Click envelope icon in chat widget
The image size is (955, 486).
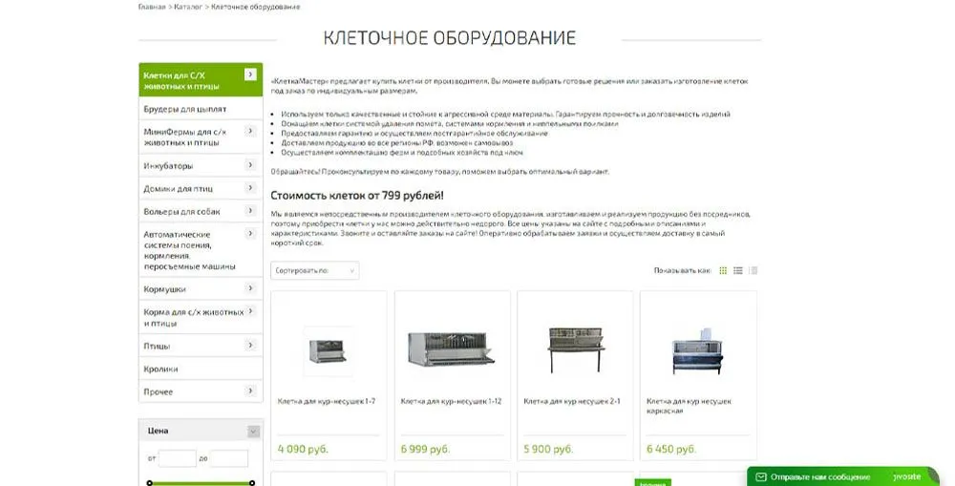click(x=760, y=476)
